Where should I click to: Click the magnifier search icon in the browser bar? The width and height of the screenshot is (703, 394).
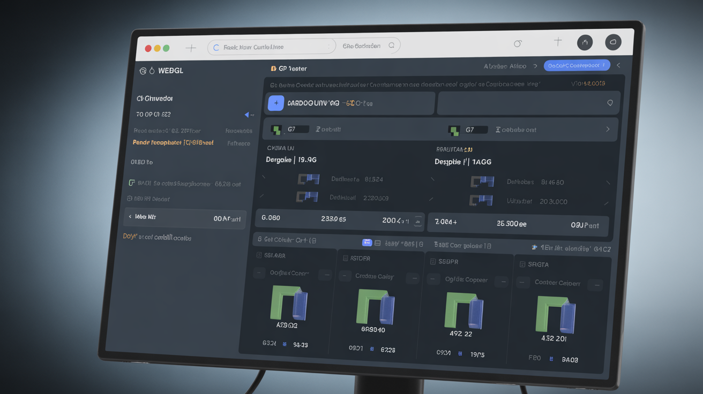[392, 46]
